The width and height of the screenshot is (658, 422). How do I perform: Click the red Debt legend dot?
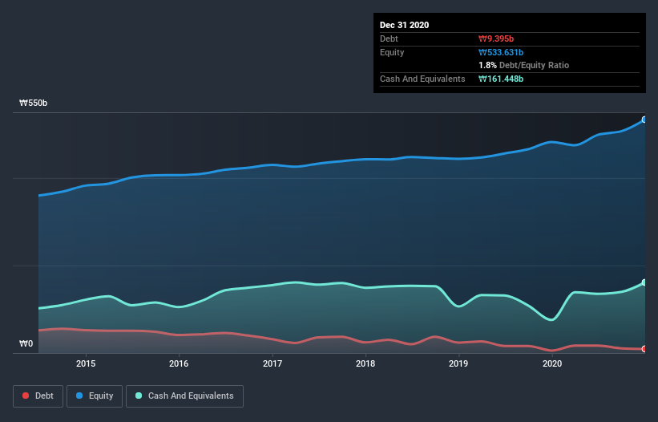point(26,396)
